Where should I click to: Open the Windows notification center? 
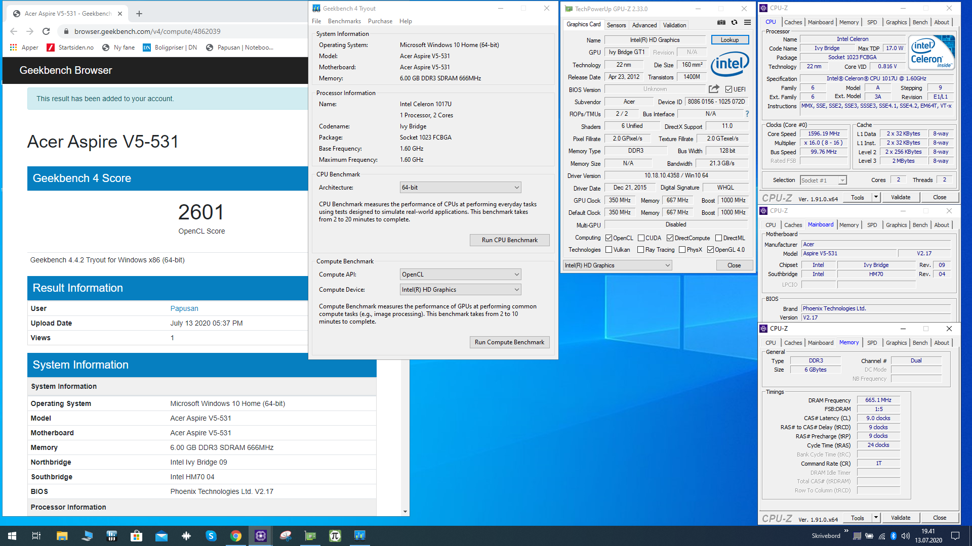point(955,536)
